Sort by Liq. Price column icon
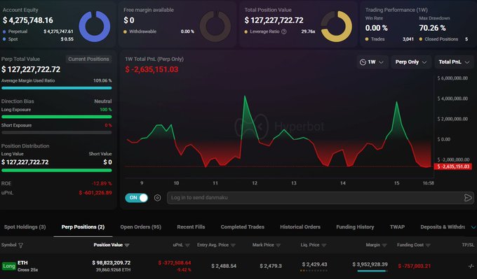The image size is (477, 279). coord(323,245)
